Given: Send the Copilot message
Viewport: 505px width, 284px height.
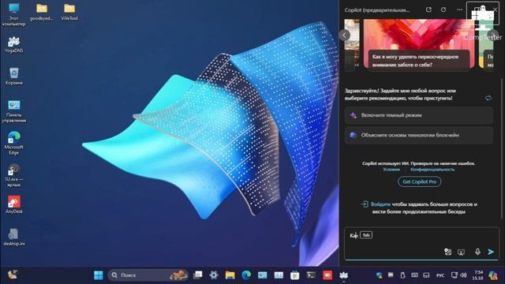Looking at the screenshot, I should (x=491, y=252).
